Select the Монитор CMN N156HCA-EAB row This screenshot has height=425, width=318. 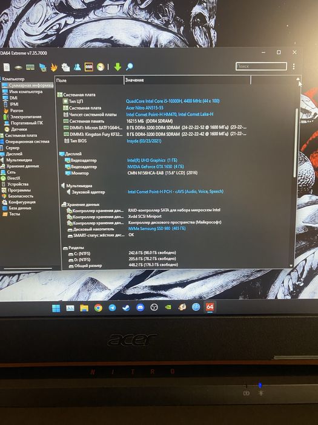131,173
